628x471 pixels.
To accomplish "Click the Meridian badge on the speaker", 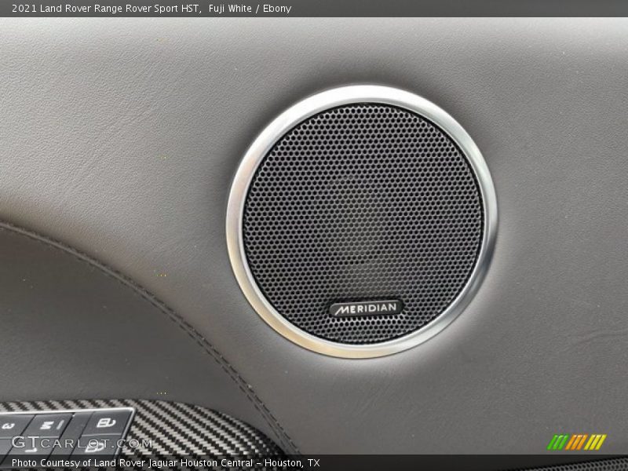I will point(366,309).
